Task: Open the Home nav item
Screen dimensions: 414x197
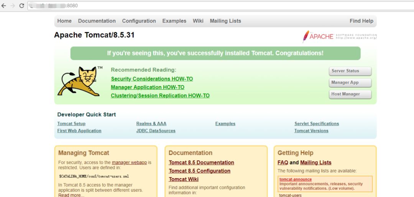Action: tap(64, 21)
